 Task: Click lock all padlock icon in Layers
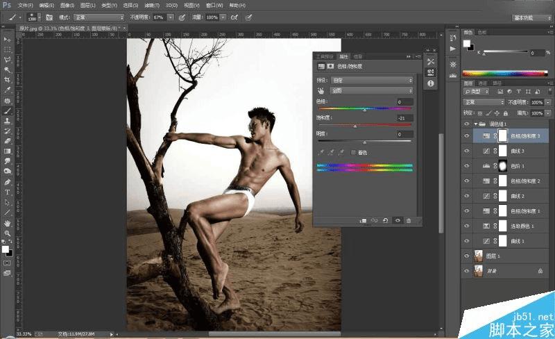coord(506,113)
